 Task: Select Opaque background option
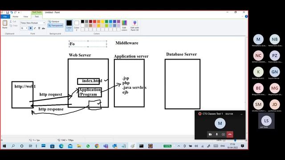(x=54, y=21)
